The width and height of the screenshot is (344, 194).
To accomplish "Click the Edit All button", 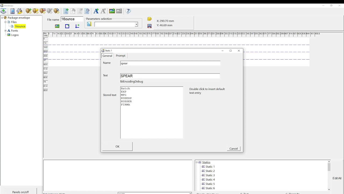I will (337, 178).
